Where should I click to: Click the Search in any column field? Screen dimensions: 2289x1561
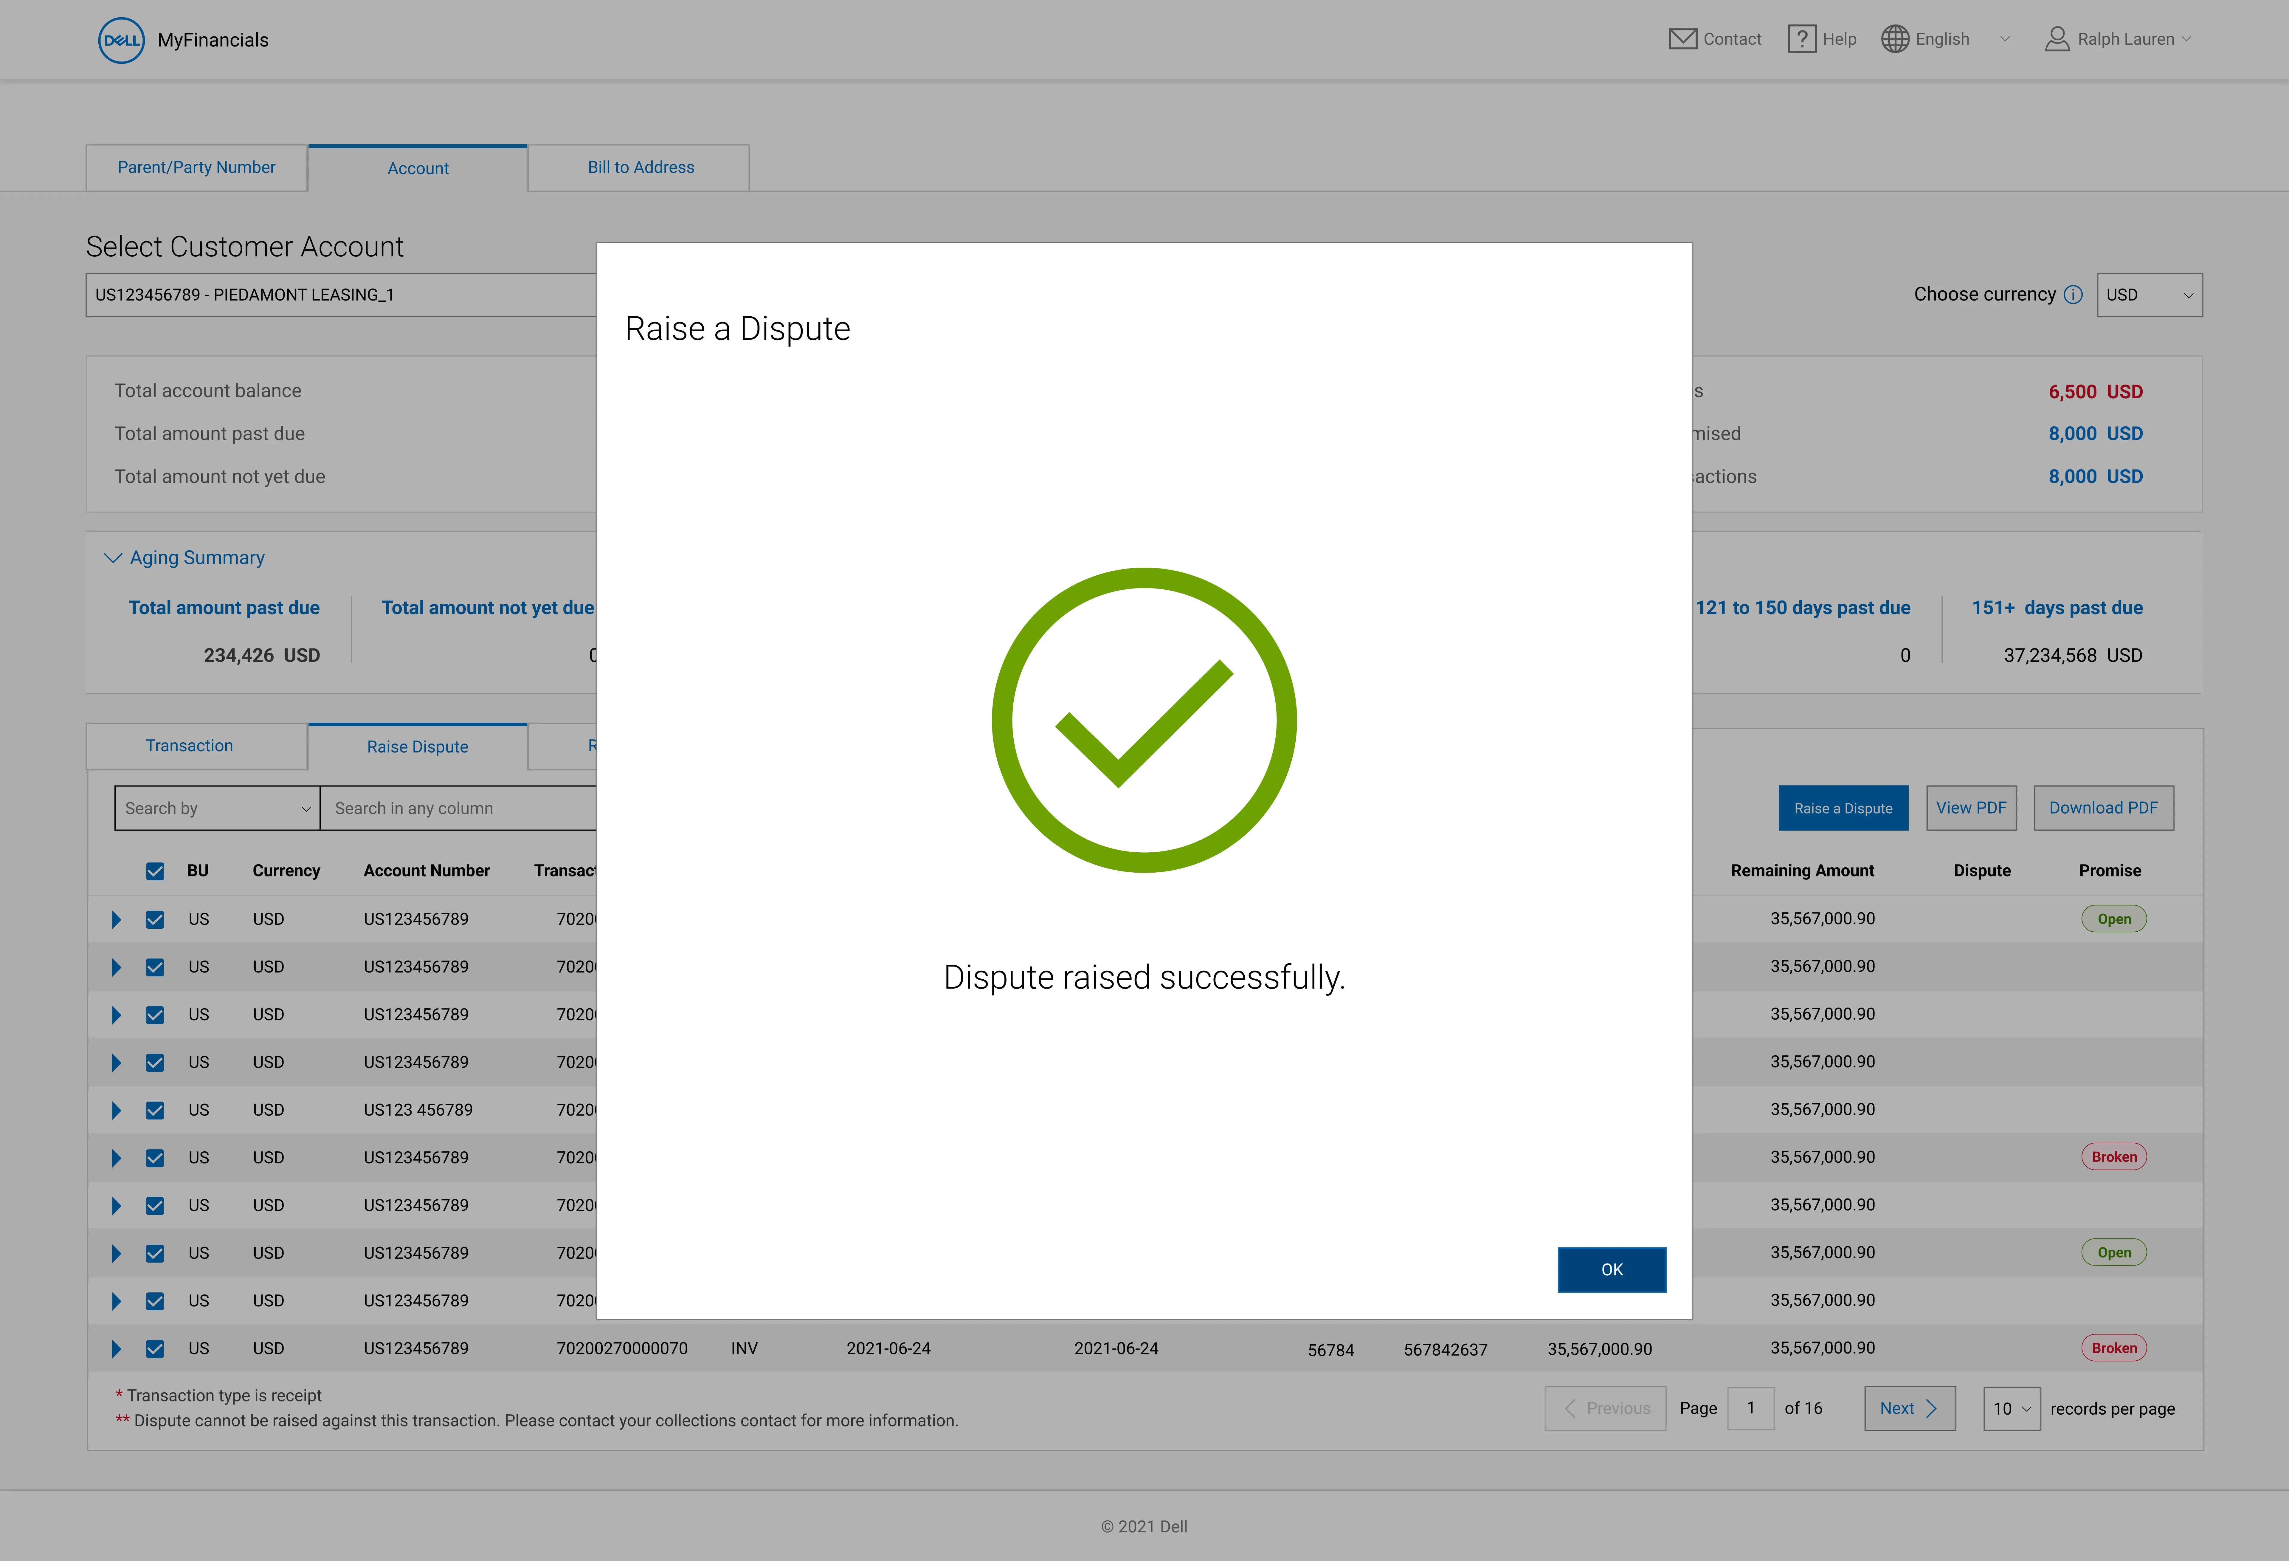459,808
